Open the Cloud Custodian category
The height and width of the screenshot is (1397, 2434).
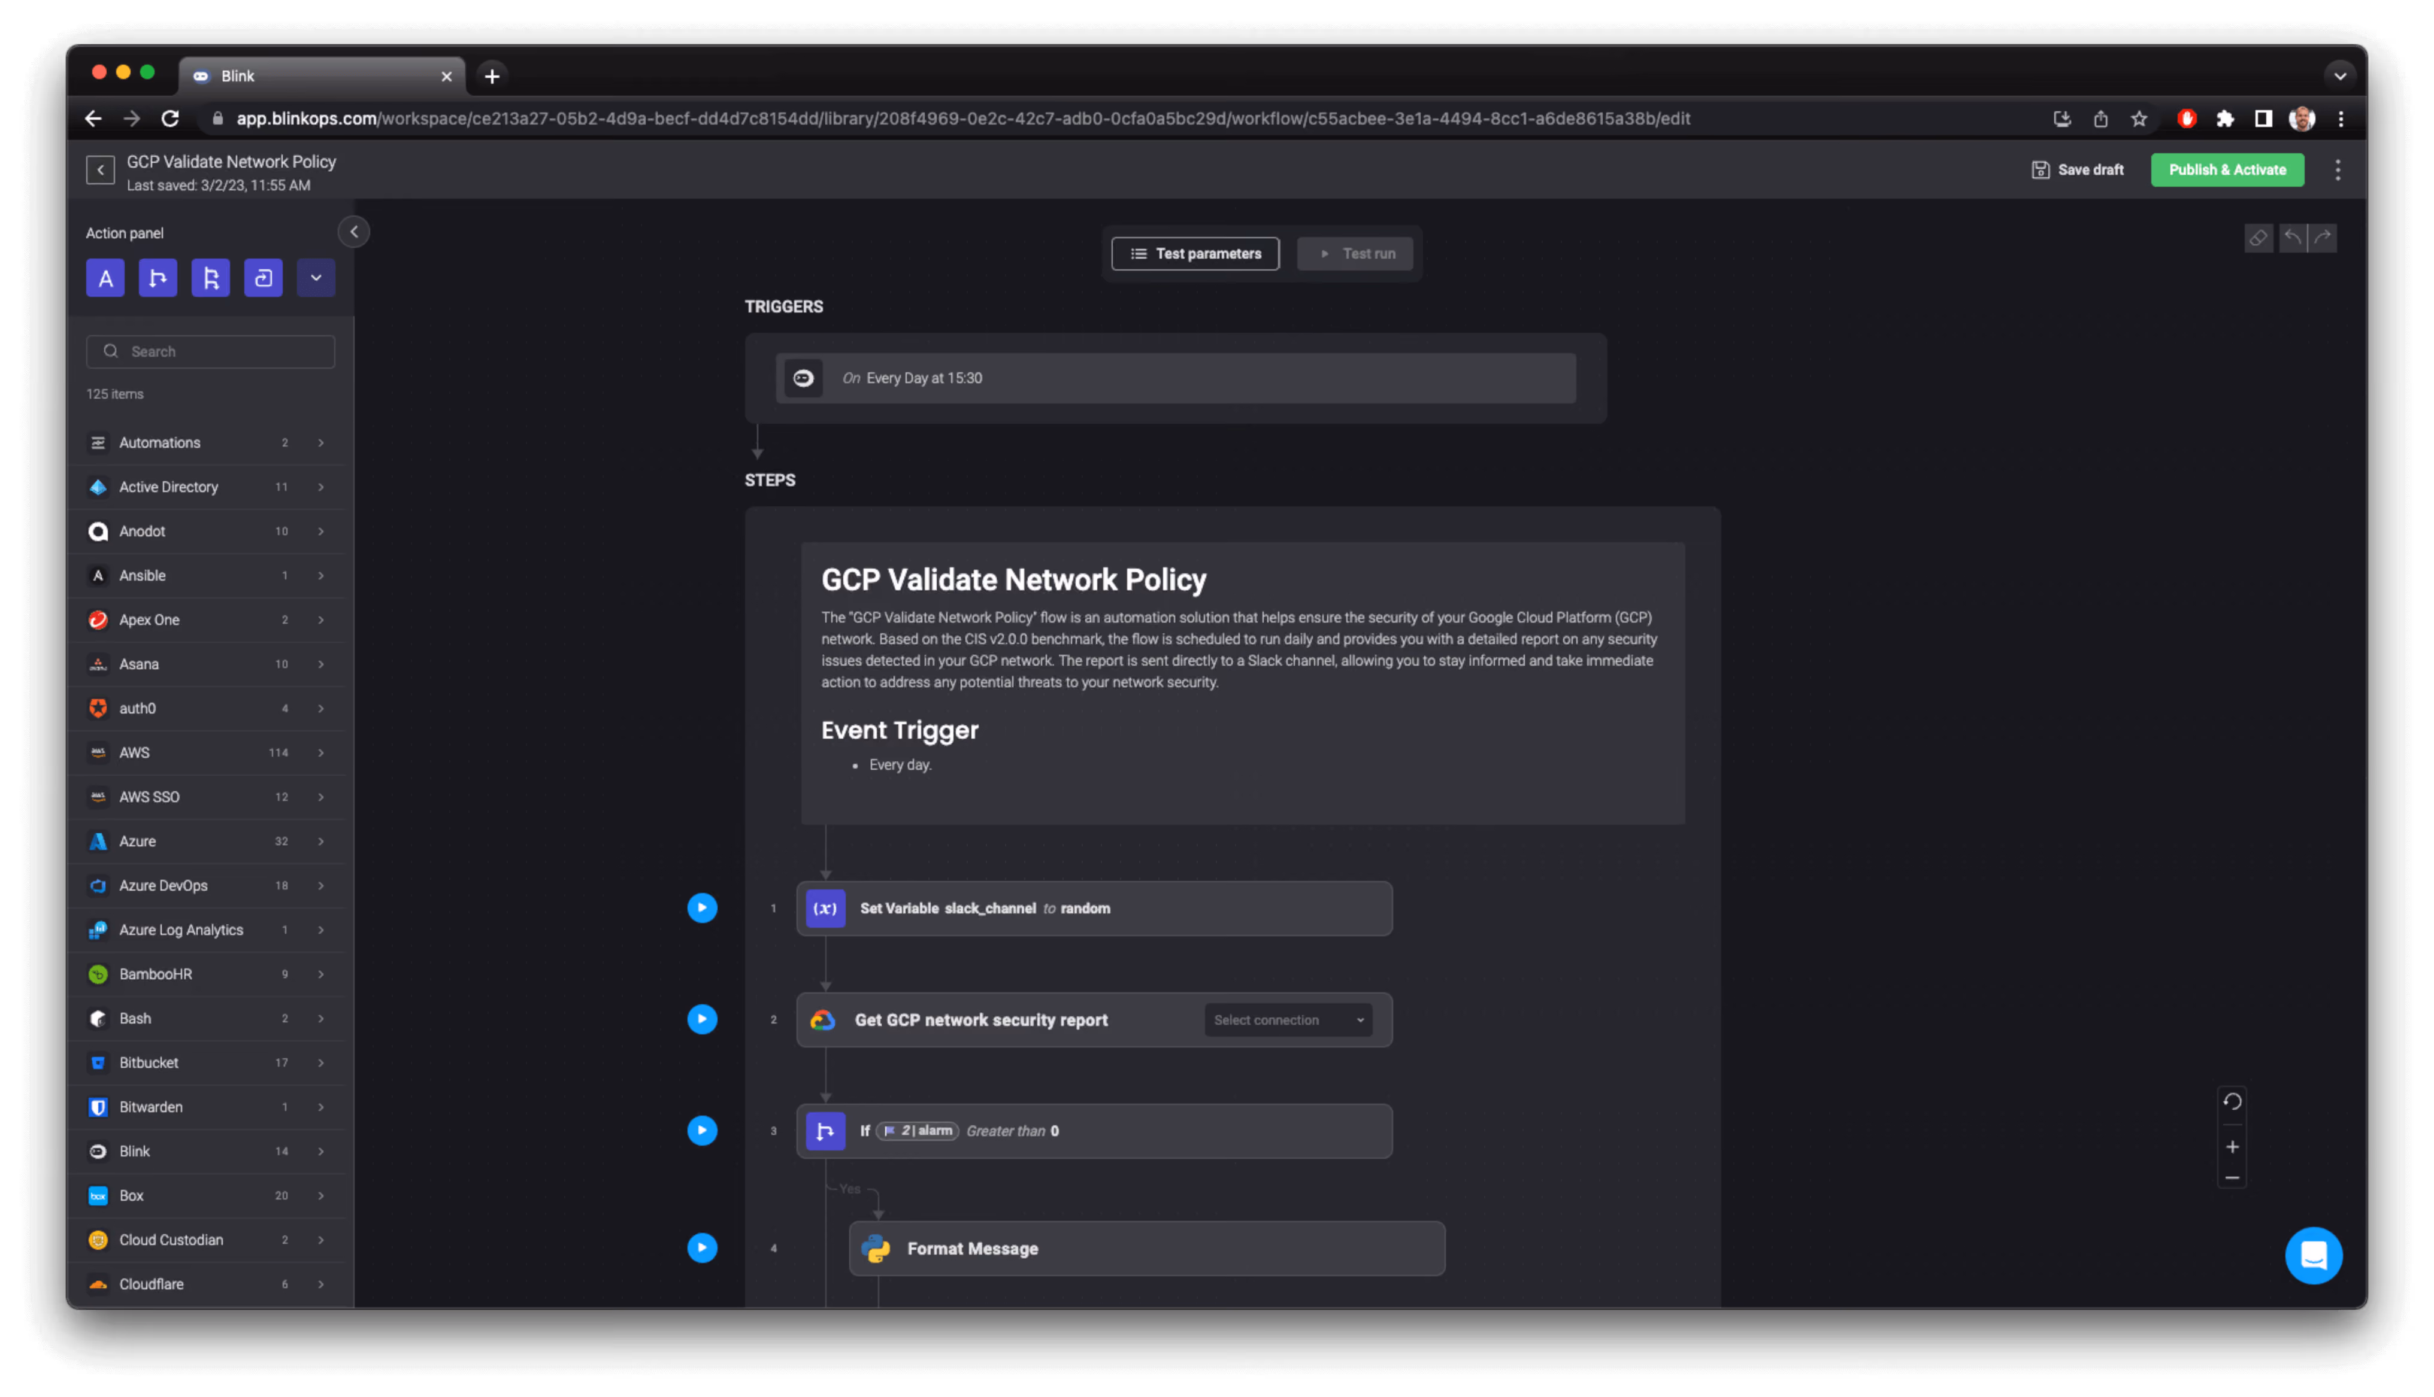pos(207,1240)
